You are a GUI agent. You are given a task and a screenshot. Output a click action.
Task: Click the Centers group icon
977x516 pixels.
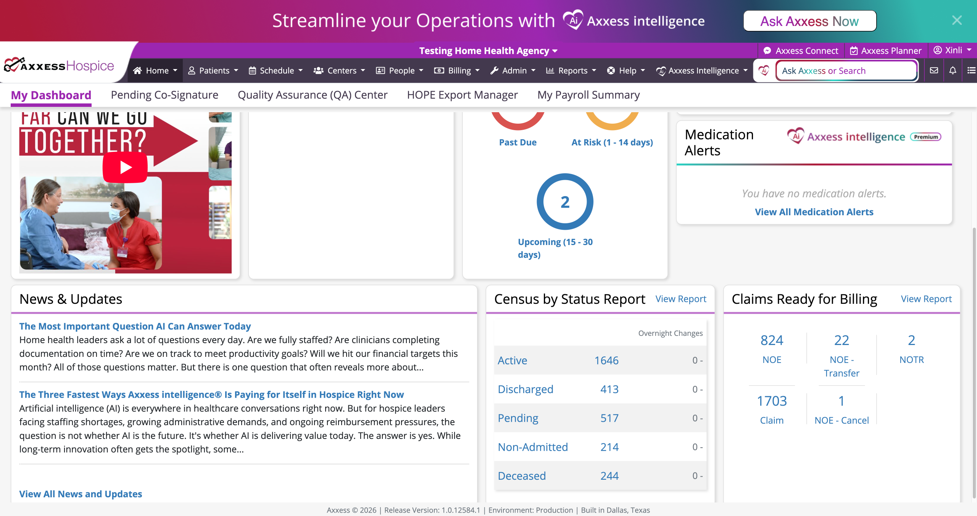[318, 71]
